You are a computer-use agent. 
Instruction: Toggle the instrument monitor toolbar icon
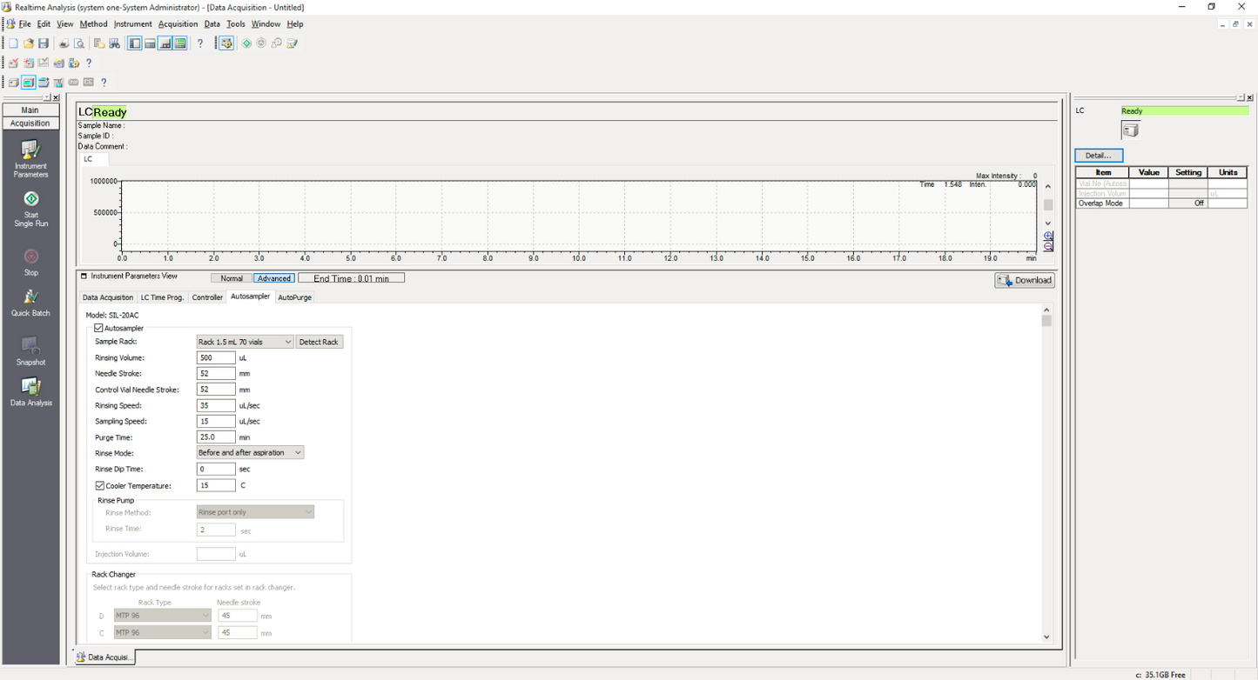(179, 43)
